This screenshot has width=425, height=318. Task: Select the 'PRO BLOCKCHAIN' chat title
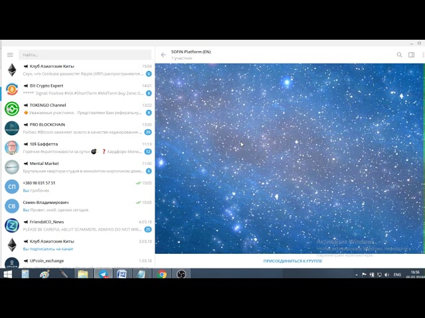[x=47, y=125]
